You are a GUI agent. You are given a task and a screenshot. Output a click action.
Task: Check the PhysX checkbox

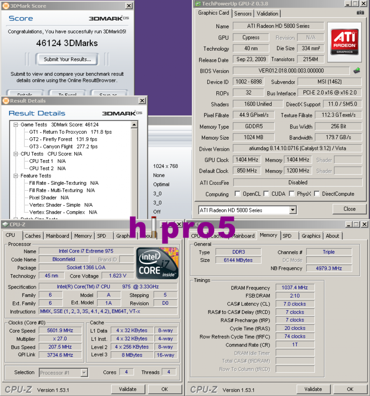pos(292,193)
